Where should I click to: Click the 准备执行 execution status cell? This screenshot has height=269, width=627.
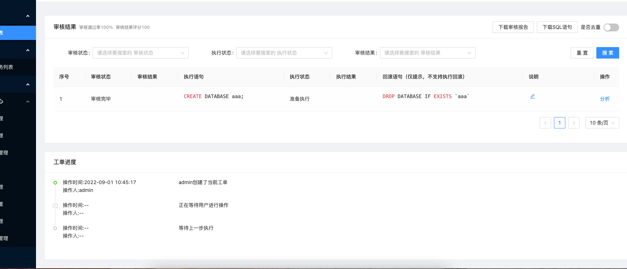pyautogui.click(x=299, y=99)
